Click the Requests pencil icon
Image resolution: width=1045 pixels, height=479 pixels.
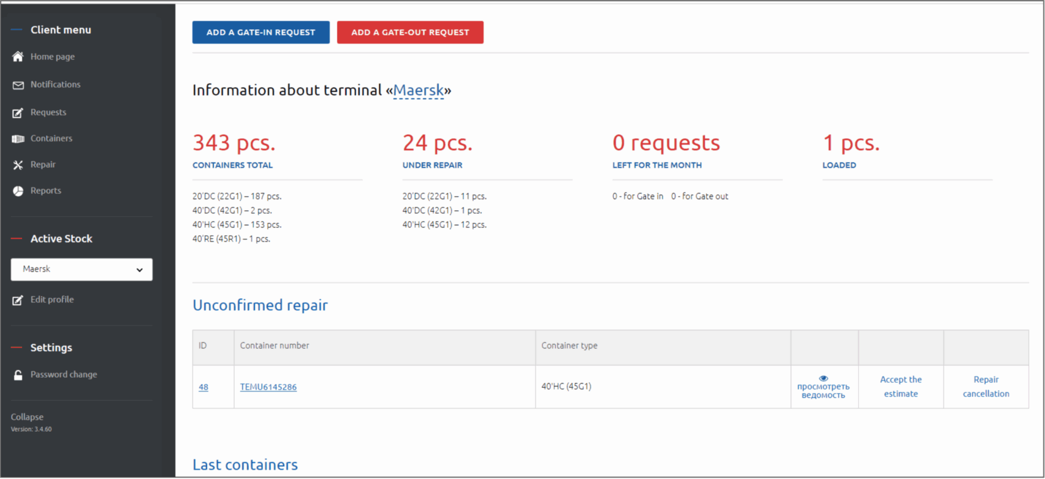click(18, 113)
